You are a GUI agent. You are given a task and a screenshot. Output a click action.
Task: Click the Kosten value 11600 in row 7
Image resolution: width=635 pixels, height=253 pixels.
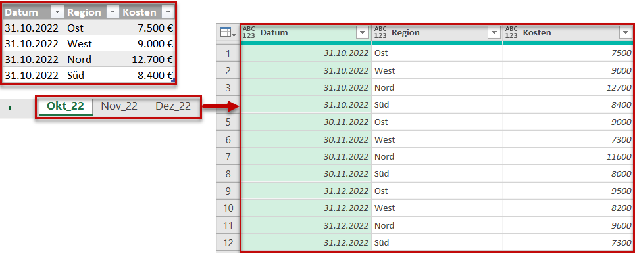(567, 156)
